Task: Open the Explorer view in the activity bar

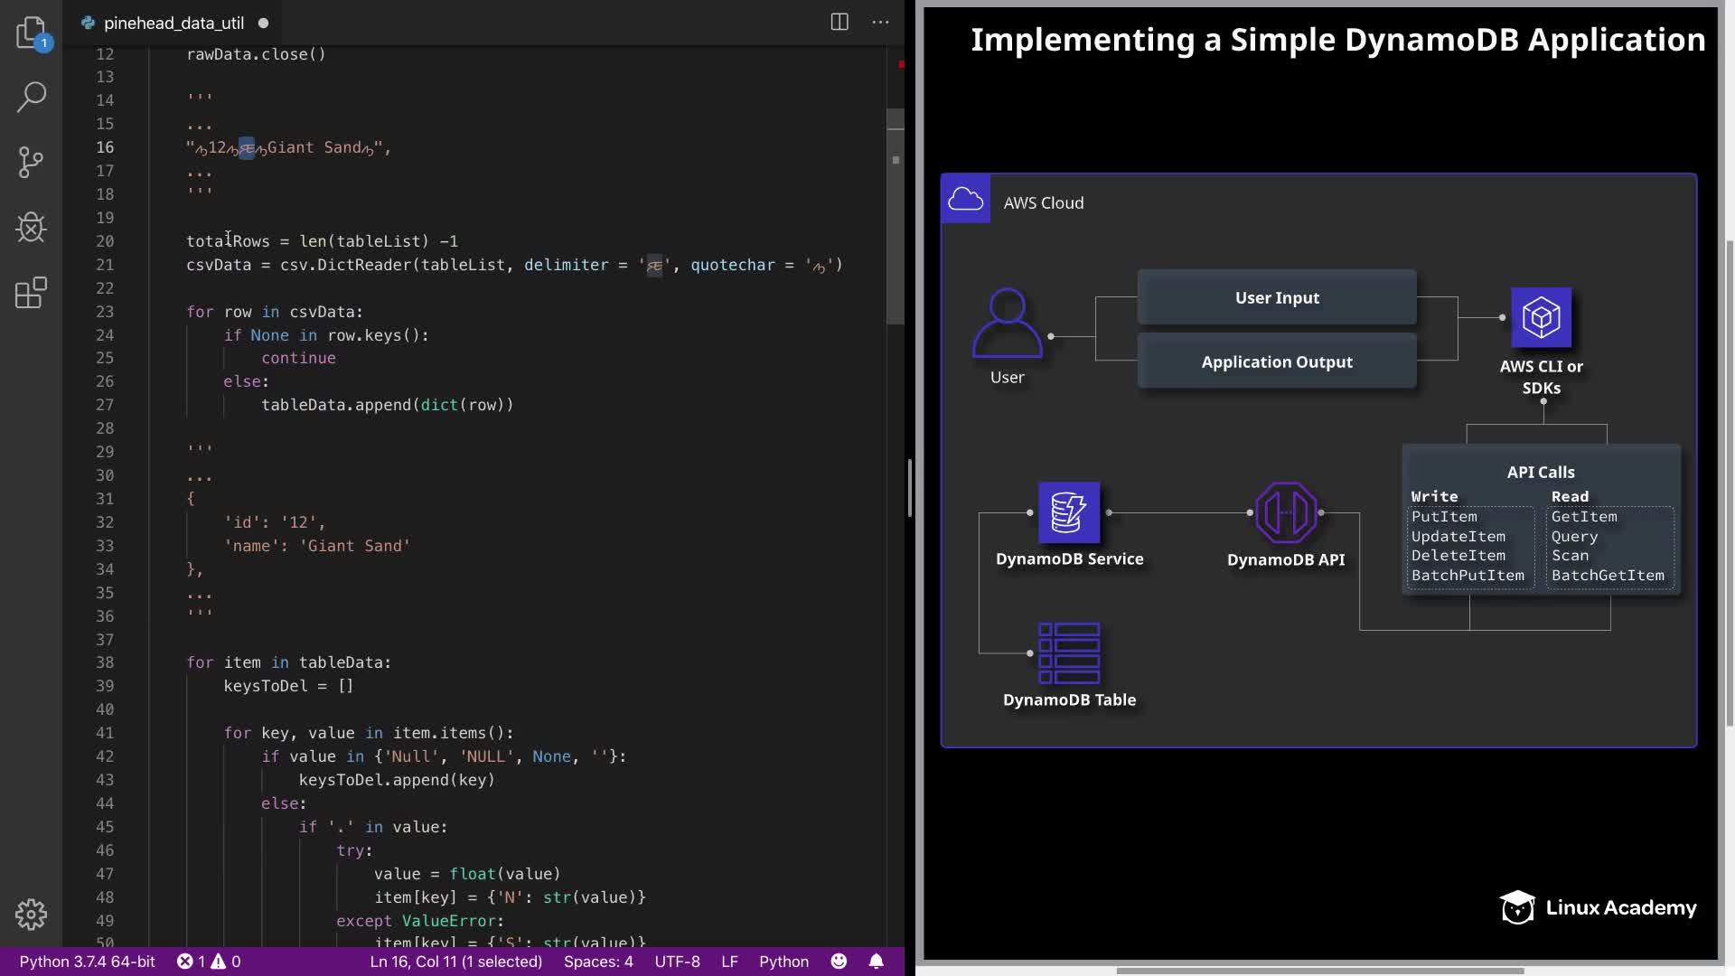Action: click(31, 33)
